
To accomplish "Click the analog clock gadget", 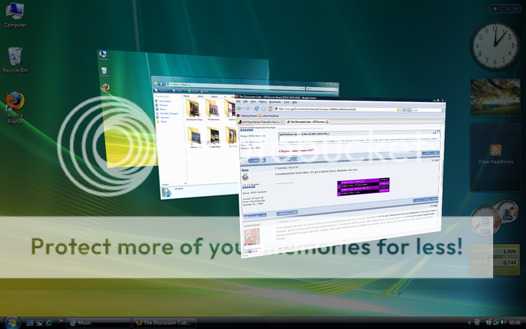I will click(495, 43).
